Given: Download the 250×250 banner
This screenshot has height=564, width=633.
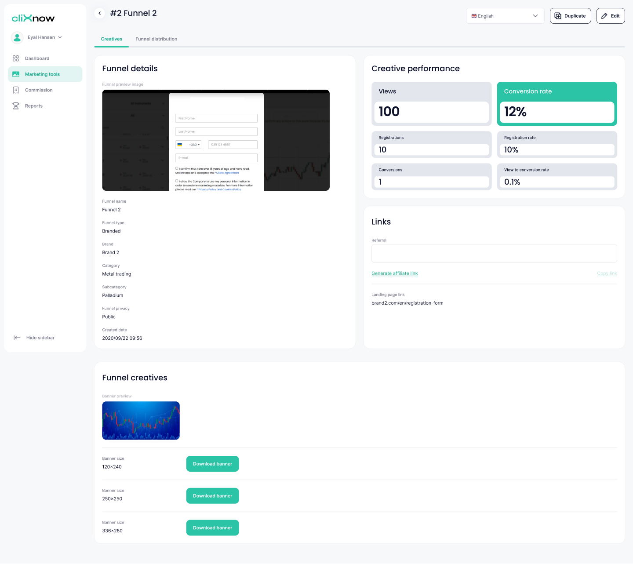Looking at the screenshot, I should pos(212,496).
